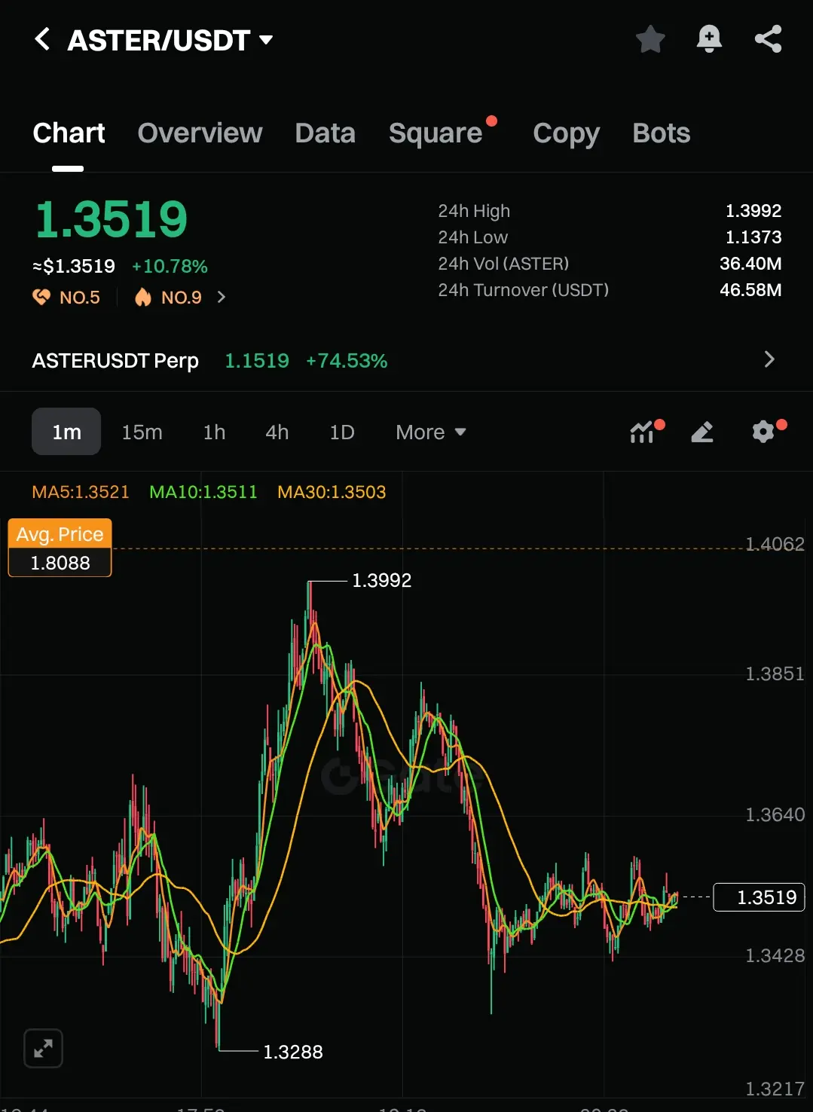Open the Data tab
This screenshot has height=1112, width=813.
click(325, 133)
